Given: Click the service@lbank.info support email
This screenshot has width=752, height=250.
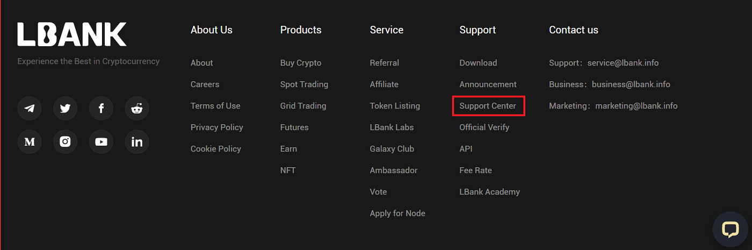Looking at the screenshot, I should pyautogui.click(x=623, y=63).
